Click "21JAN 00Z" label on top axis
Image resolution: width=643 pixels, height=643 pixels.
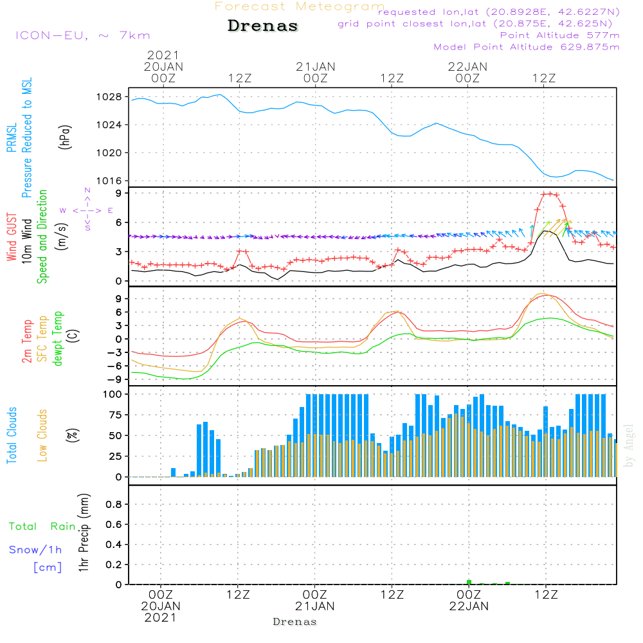pos(315,72)
